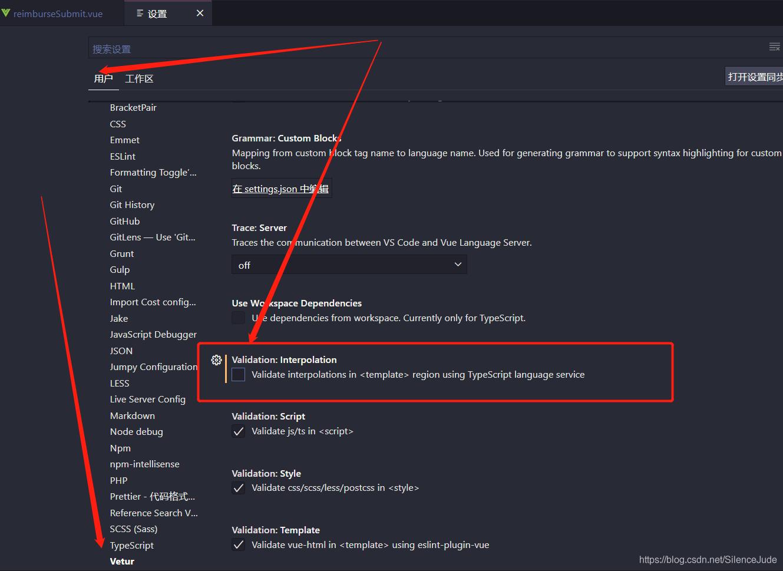
Task: Uncheck Validate js/ts in script
Action: tap(239, 431)
